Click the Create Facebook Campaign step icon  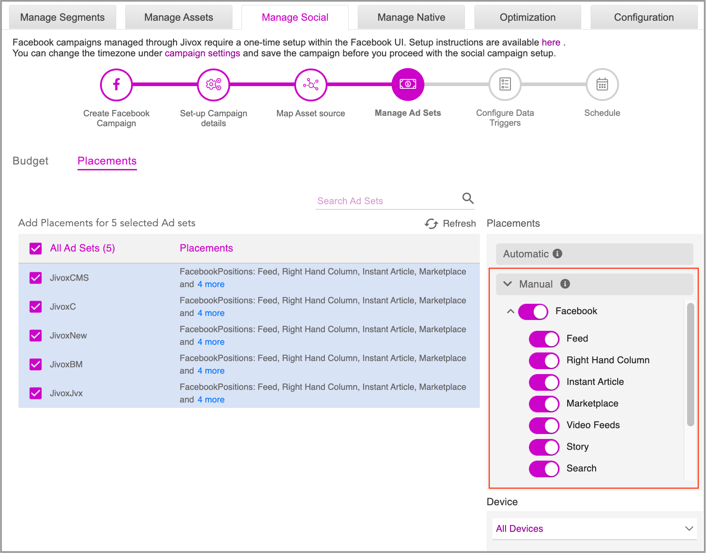[x=116, y=85]
